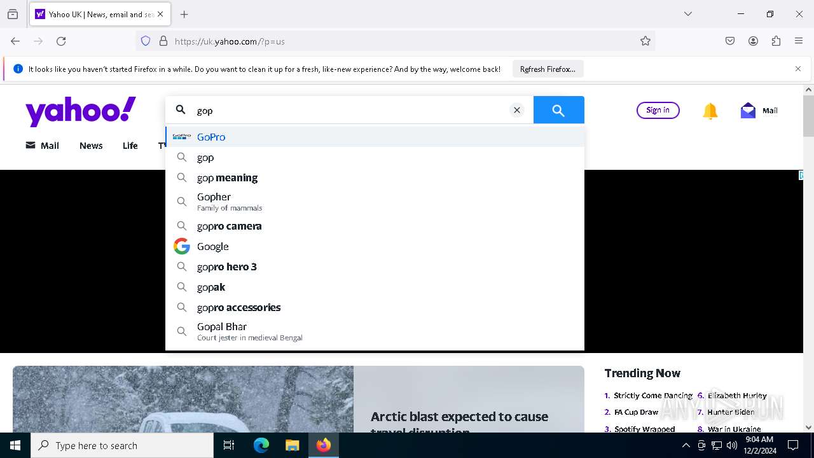Open Firefox account icon
The height and width of the screenshot is (458, 814).
tap(753, 41)
